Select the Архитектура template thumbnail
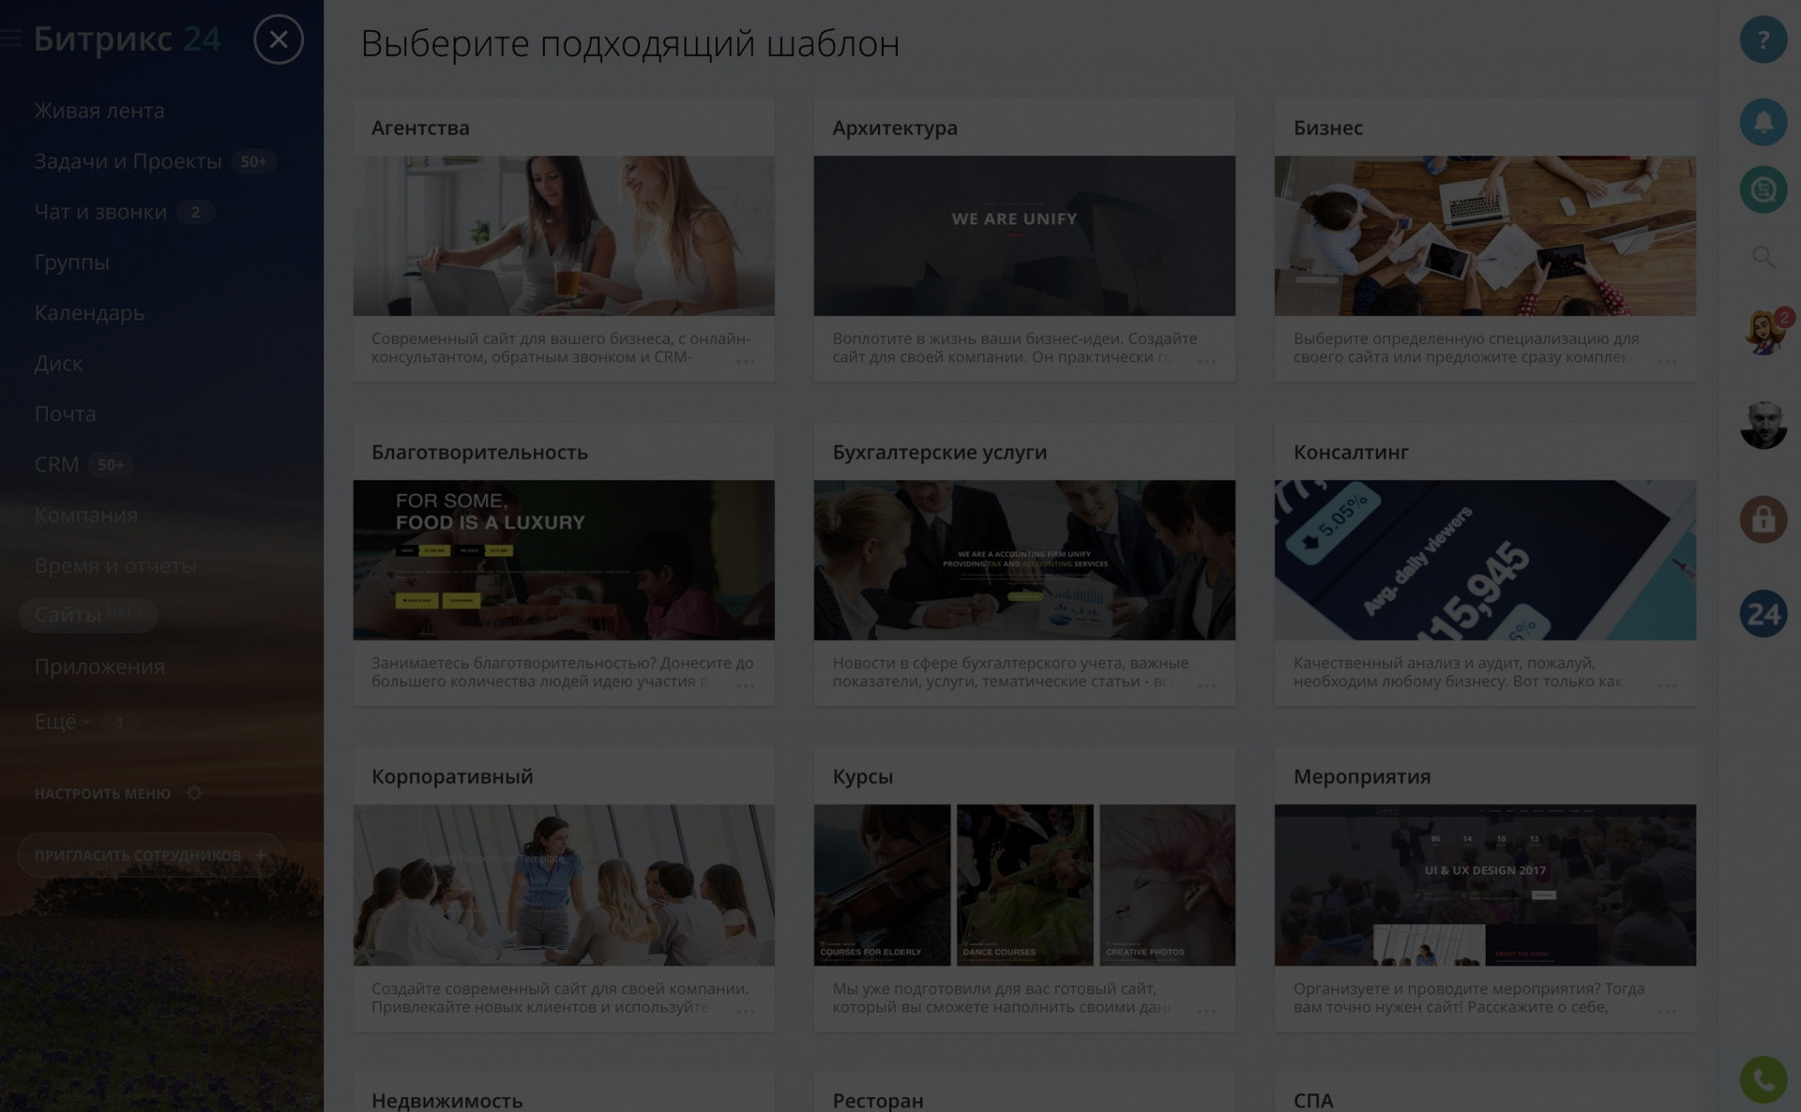 1024,235
